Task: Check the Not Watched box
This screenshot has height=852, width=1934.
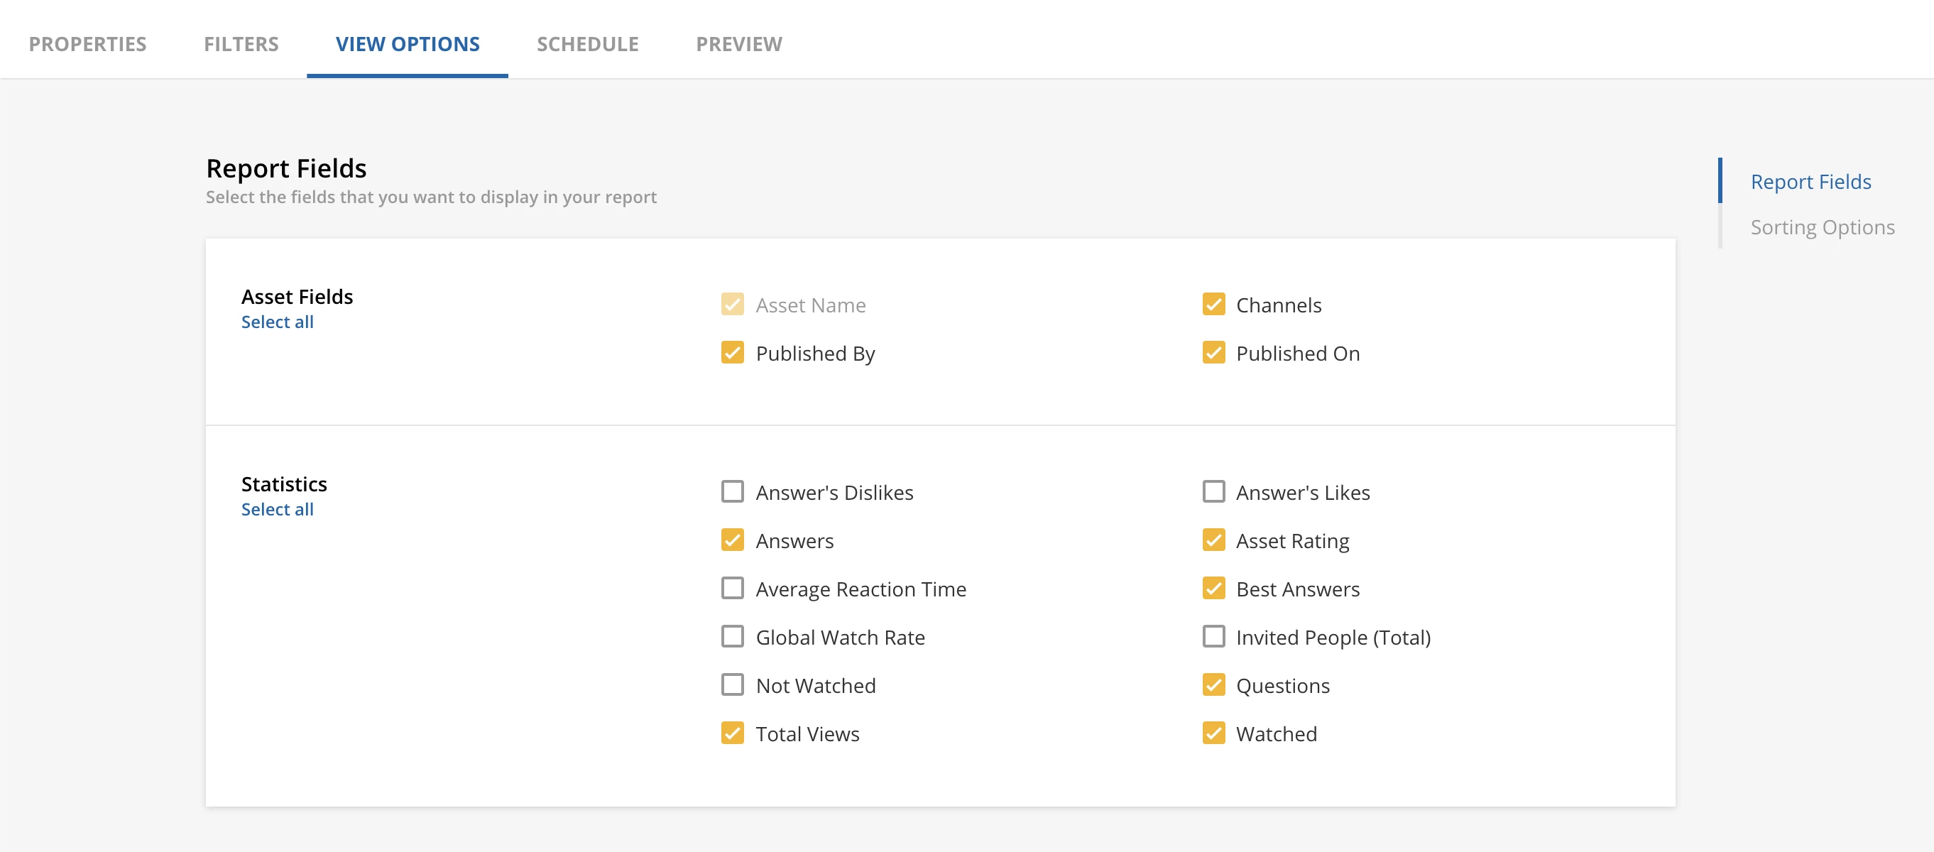Action: pos(732,684)
